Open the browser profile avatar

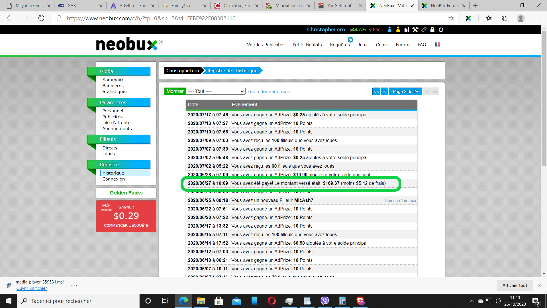coord(521,18)
